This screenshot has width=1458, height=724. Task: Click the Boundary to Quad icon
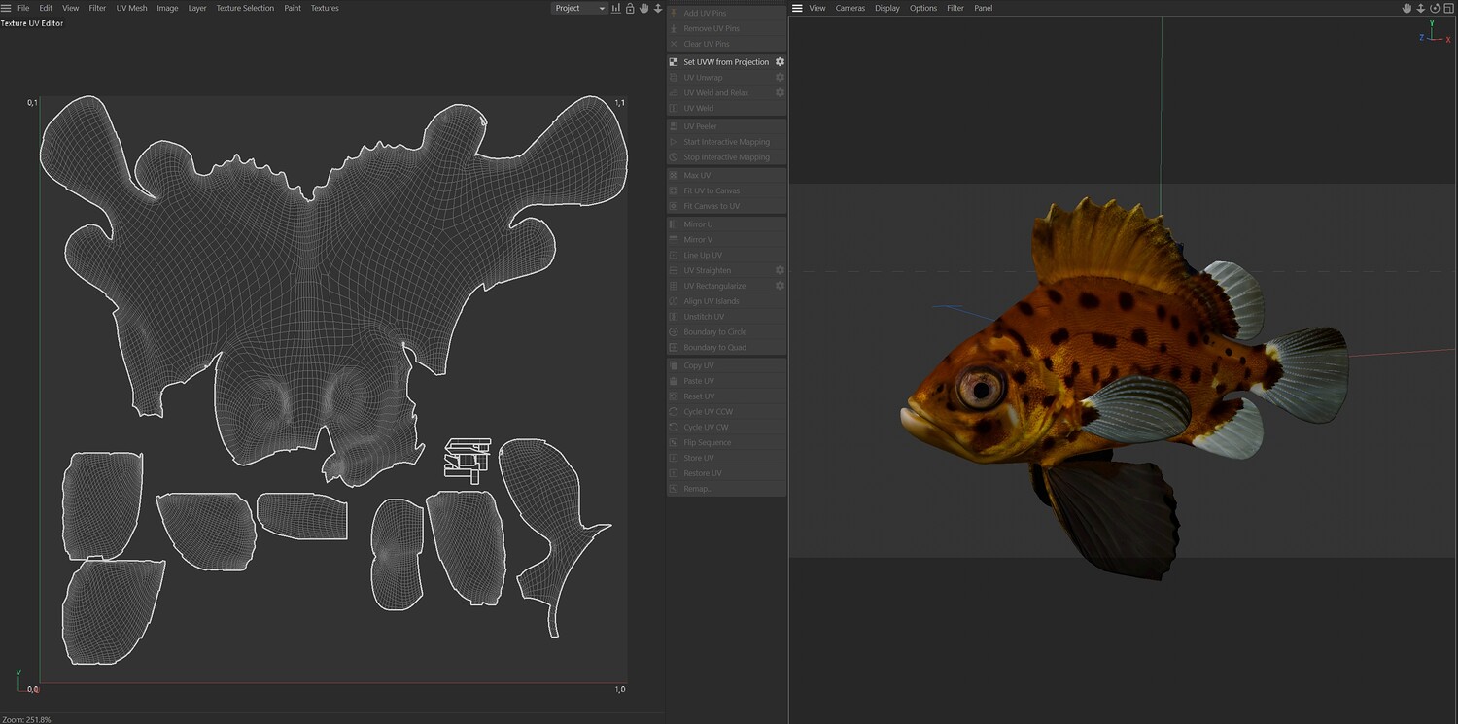(x=674, y=348)
